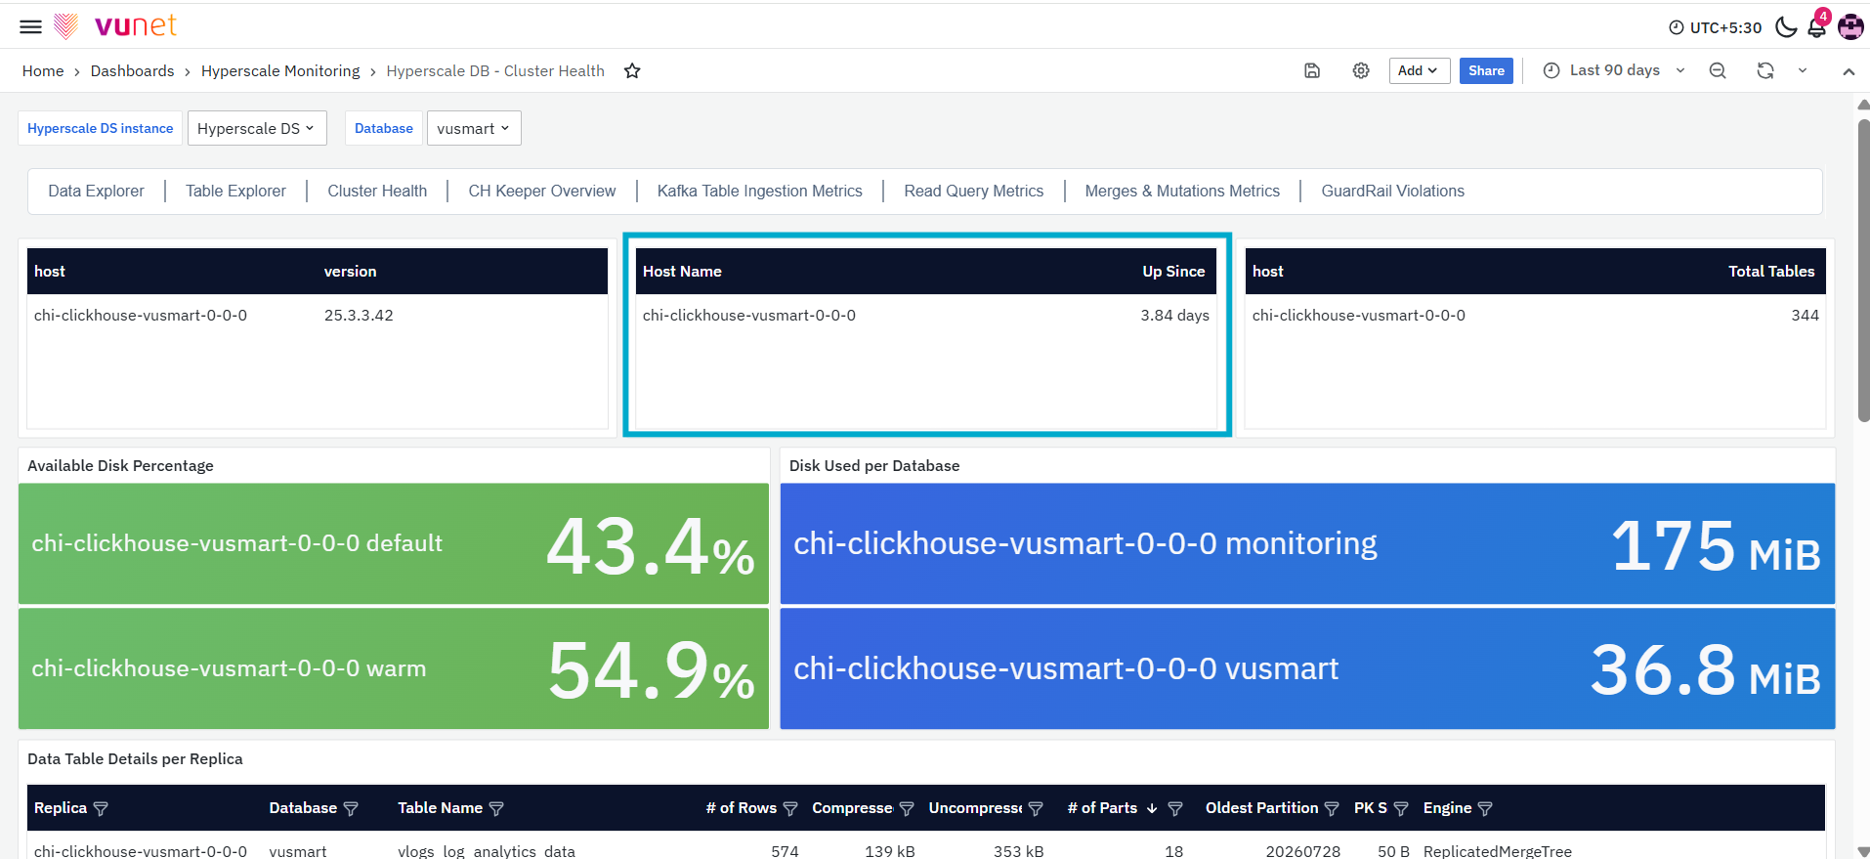Filter the Replica column
1870x859 pixels.
(x=101, y=809)
